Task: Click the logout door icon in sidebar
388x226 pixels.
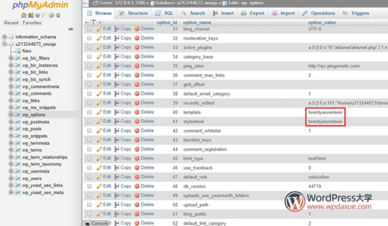Action: tap(31, 15)
